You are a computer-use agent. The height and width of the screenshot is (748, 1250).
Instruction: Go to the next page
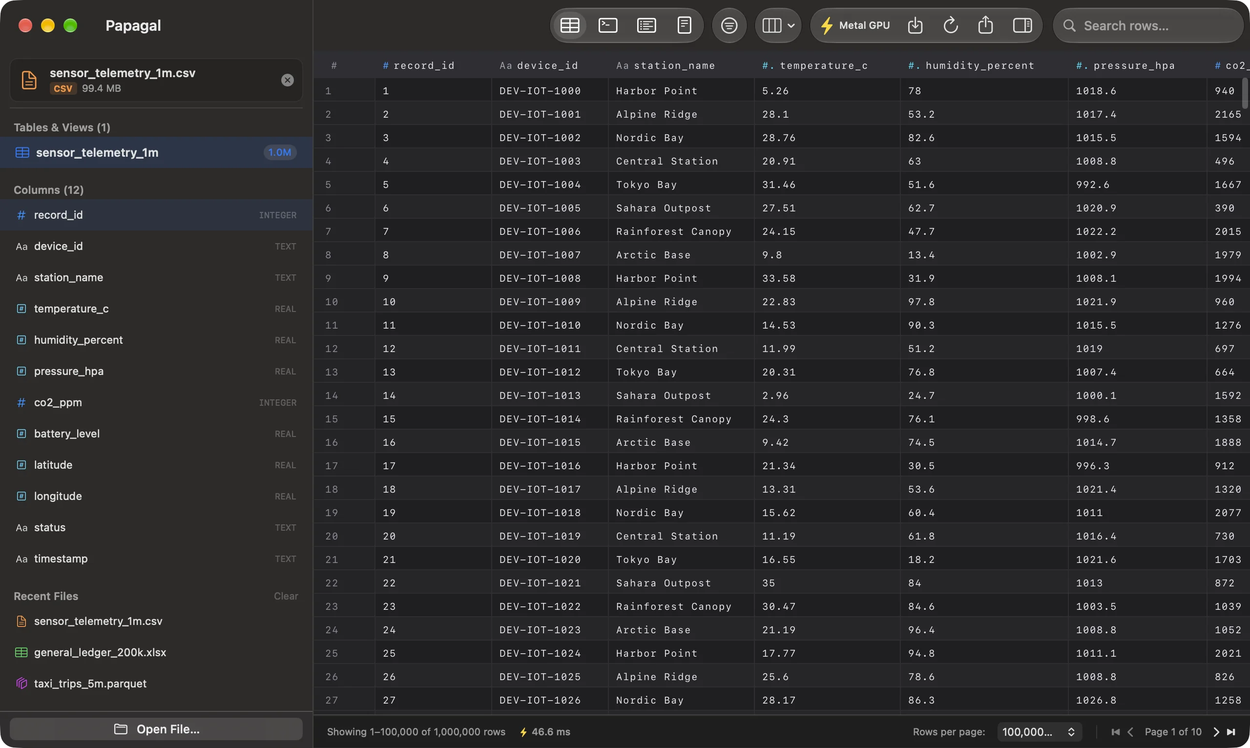1216,731
